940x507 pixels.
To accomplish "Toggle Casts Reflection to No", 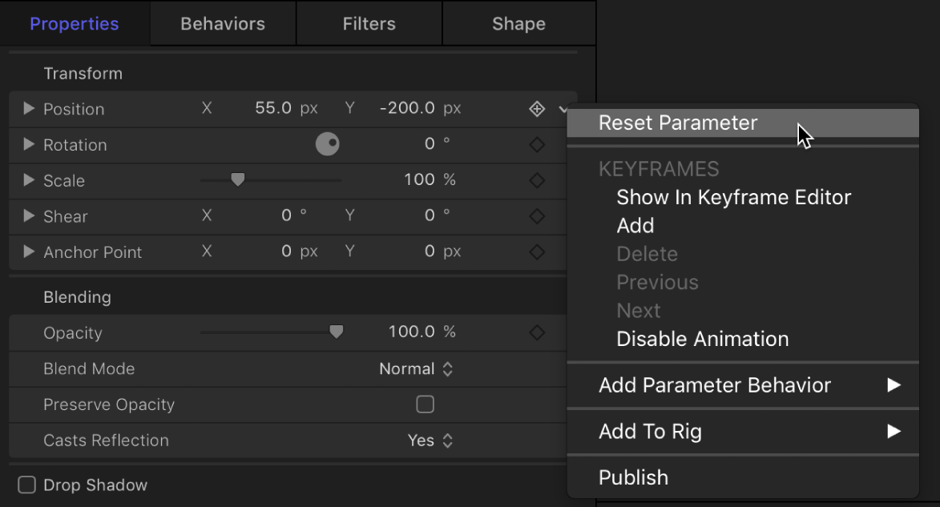I will tap(430, 440).
